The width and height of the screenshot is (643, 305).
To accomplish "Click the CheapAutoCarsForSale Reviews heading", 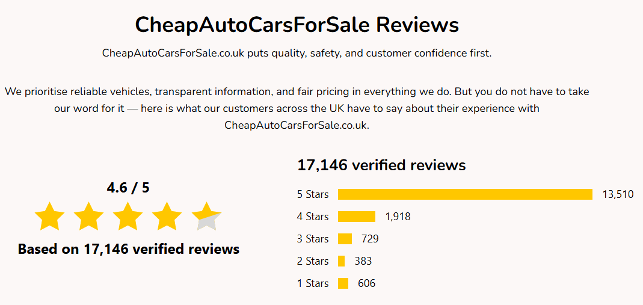I will (x=297, y=25).
